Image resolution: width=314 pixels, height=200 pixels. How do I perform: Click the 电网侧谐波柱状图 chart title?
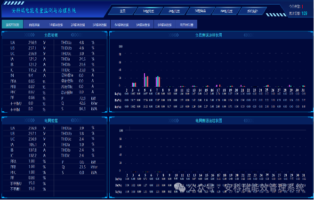(x=209, y=121)
